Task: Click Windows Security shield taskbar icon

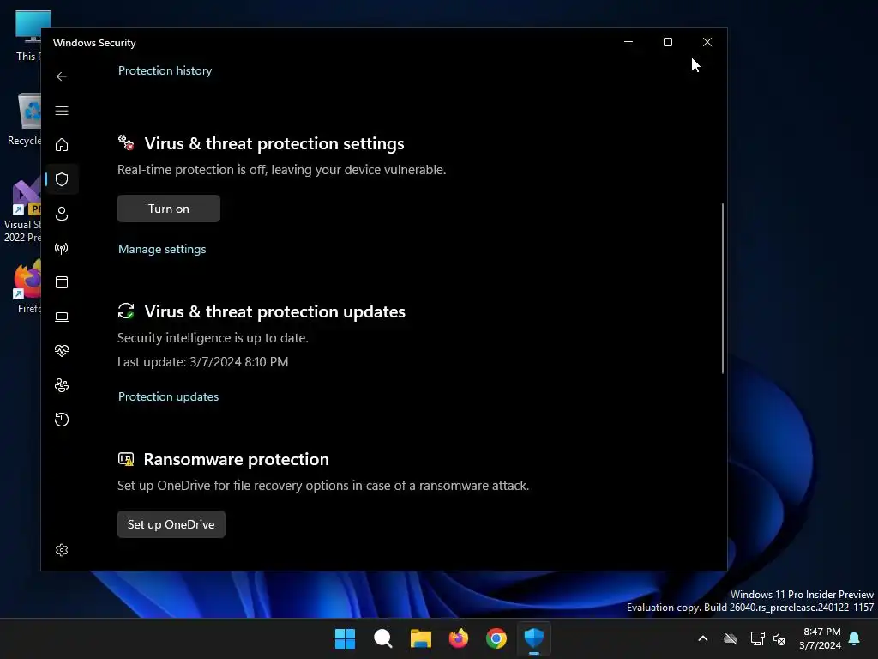Action: 534,638
